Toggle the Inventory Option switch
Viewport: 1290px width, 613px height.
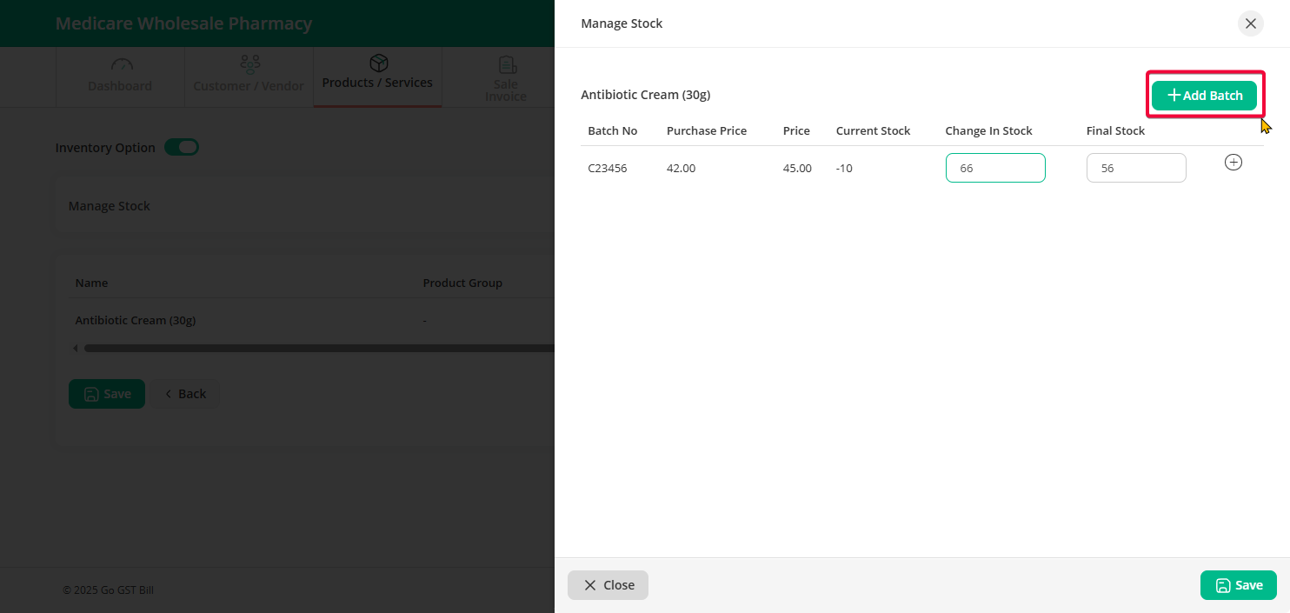click(x=182, y=148)
